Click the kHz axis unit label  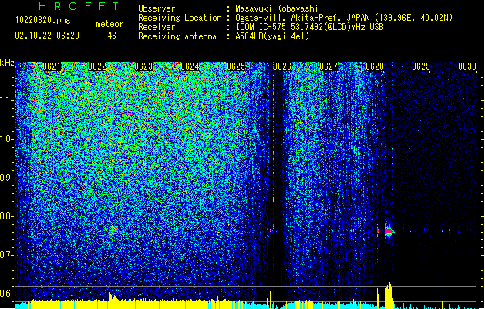click(x=7, y=63)
